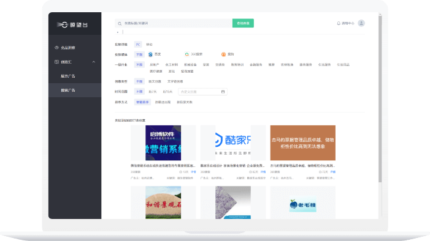The width and height of the screenshot is (430, 241).
Task: Click the search magnifier icon in the search bar
Action: 120,23
